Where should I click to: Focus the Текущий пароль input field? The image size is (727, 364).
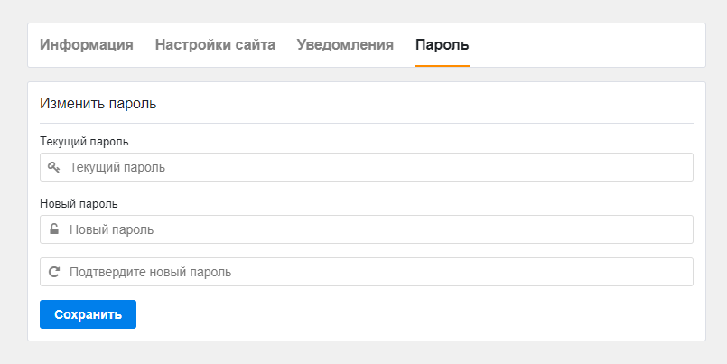(367, 167)
